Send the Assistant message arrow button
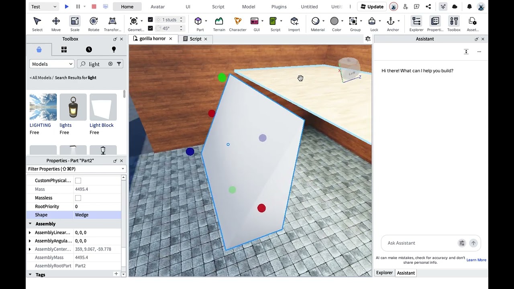Screen dimensions: 514x289 click(x=473, y=243)
